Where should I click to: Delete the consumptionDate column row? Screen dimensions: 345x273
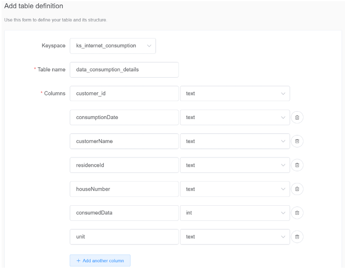click(x=297, y=117)
